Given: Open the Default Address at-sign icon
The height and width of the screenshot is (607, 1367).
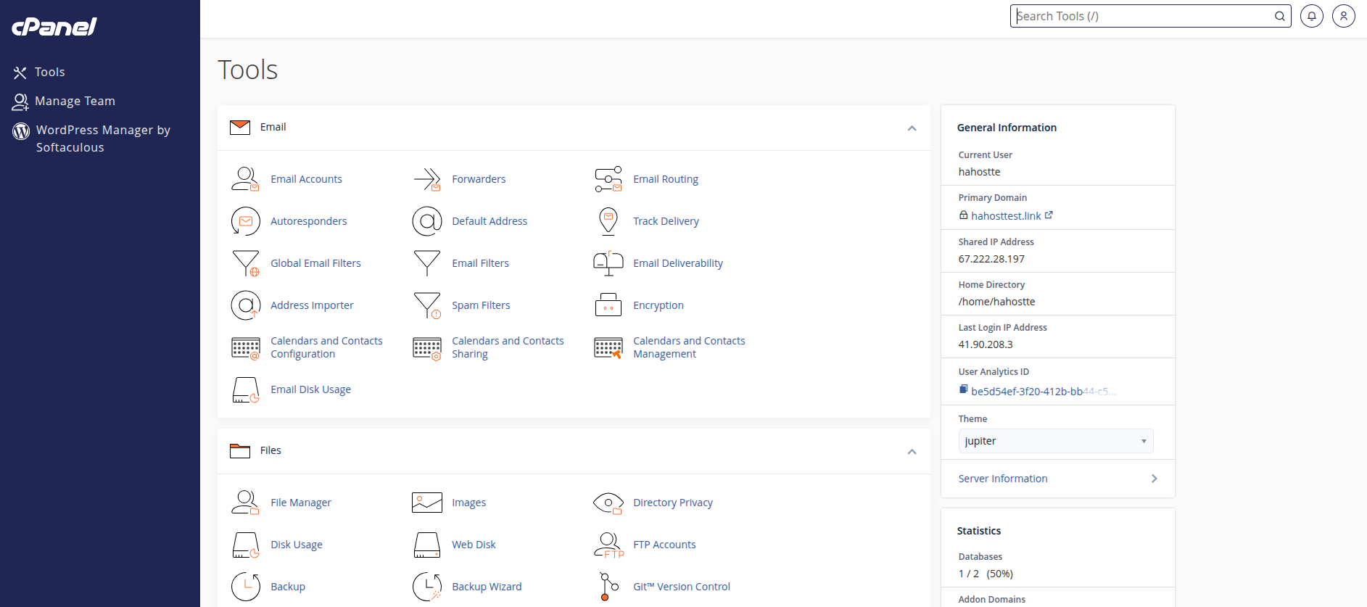Looking at the screenshot, I should (x=426, y=221).
